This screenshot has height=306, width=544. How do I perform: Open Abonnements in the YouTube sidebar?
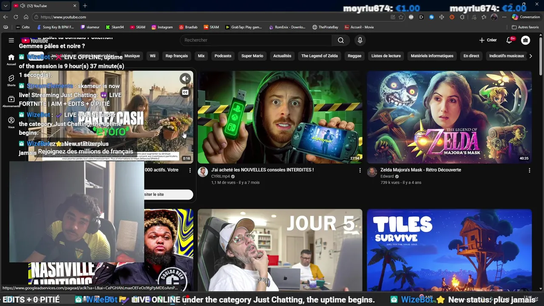click(x=11, y=101)
